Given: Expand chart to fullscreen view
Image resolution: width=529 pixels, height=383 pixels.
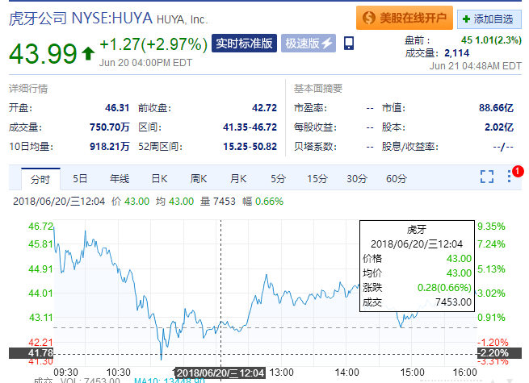Looking at the screenshot, I should (x=487, y=177).
